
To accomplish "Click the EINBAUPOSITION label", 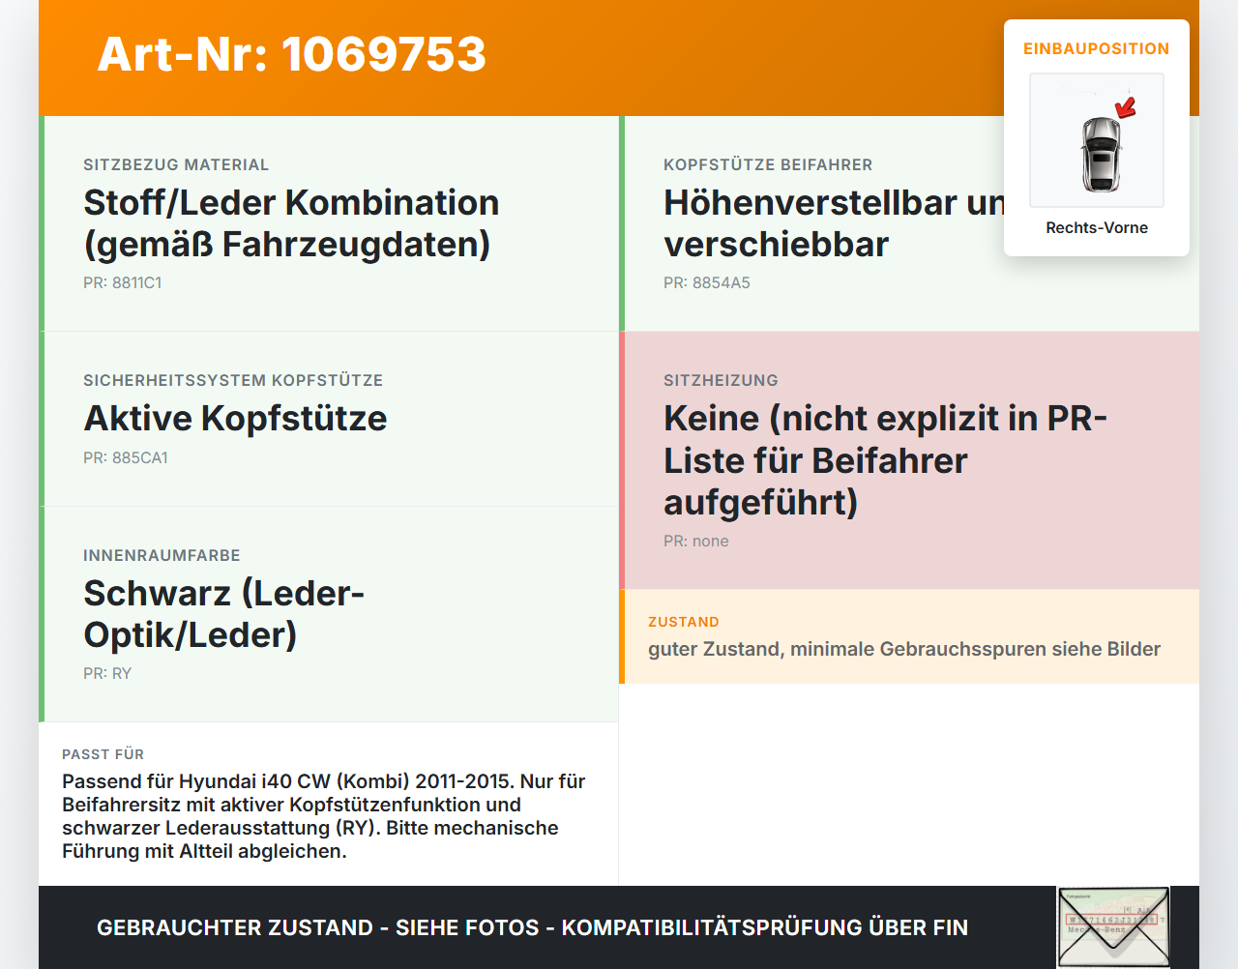I will pyautogui.click(x=1097, y=48).
